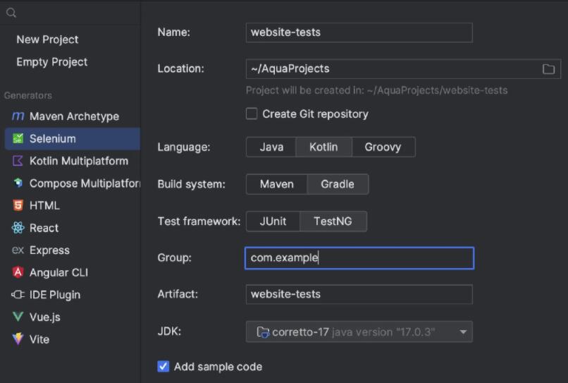
Task: Select the Selenium generator
Action: [x=52, y=139]
